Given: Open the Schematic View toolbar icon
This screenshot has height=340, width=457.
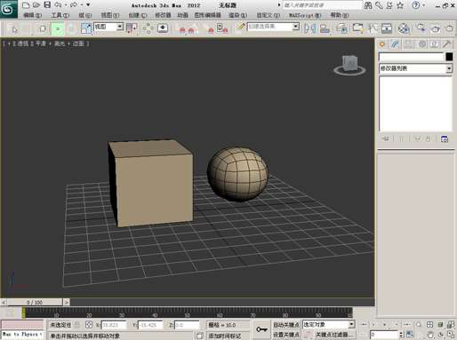Looking at the screenshot, I should 387,28.
